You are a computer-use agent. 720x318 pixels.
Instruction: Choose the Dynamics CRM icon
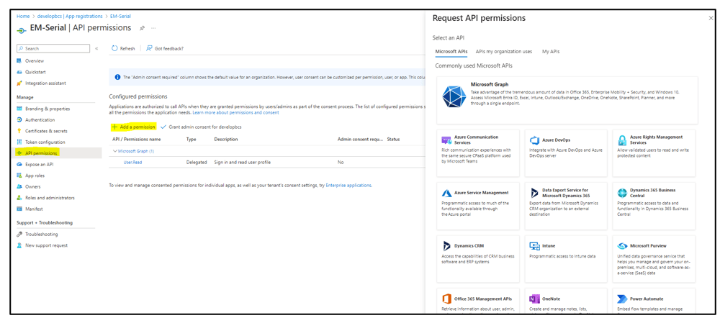tap(446, 246)
